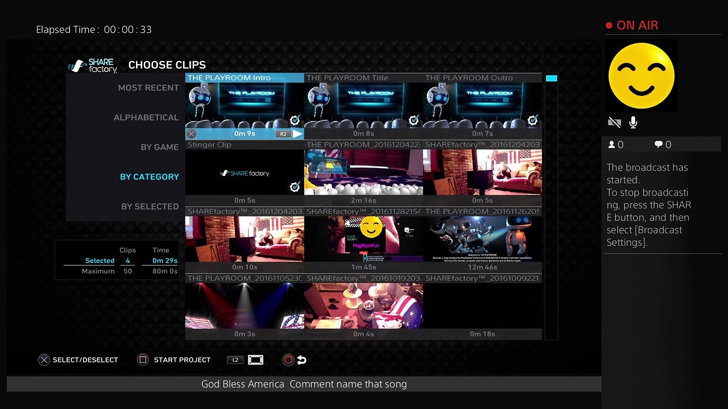Select the 12m 46s PLAYROOM clip thumbnail
This screenshot has width=728, height=409.
click(x=482, y=239)
